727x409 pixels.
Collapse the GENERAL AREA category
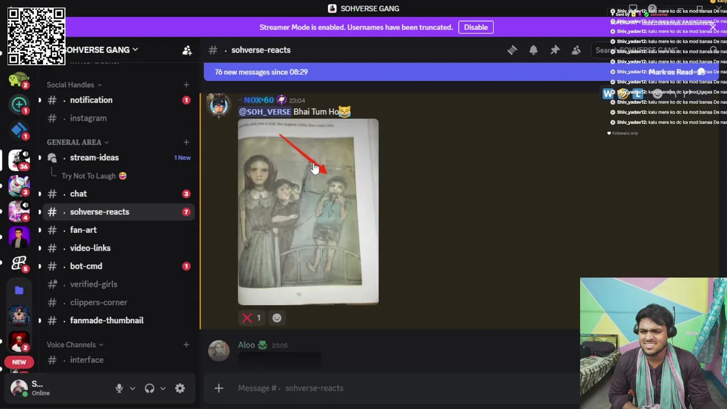77,142
